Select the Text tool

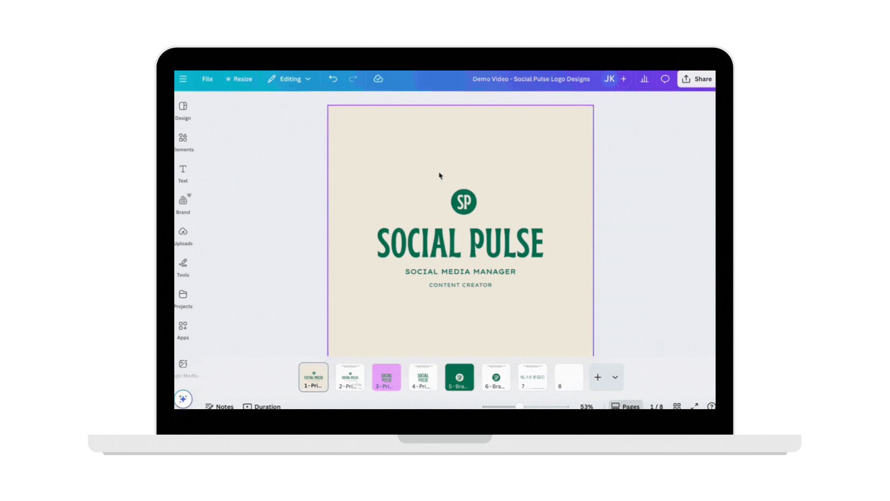pos(183,173)
